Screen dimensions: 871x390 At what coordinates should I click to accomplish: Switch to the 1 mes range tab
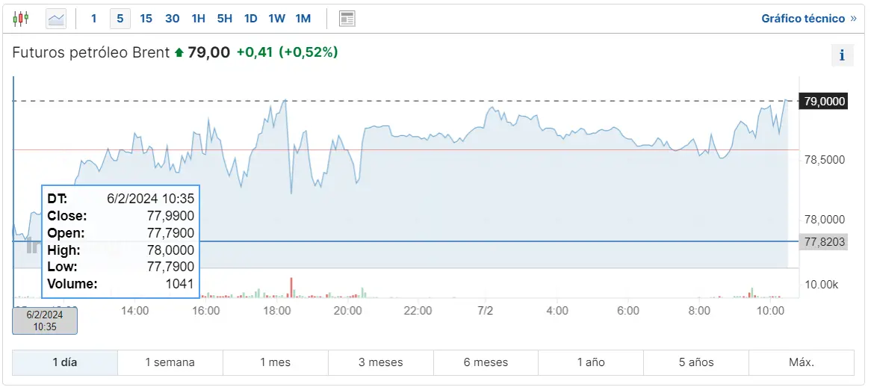(x=275, y=362)
